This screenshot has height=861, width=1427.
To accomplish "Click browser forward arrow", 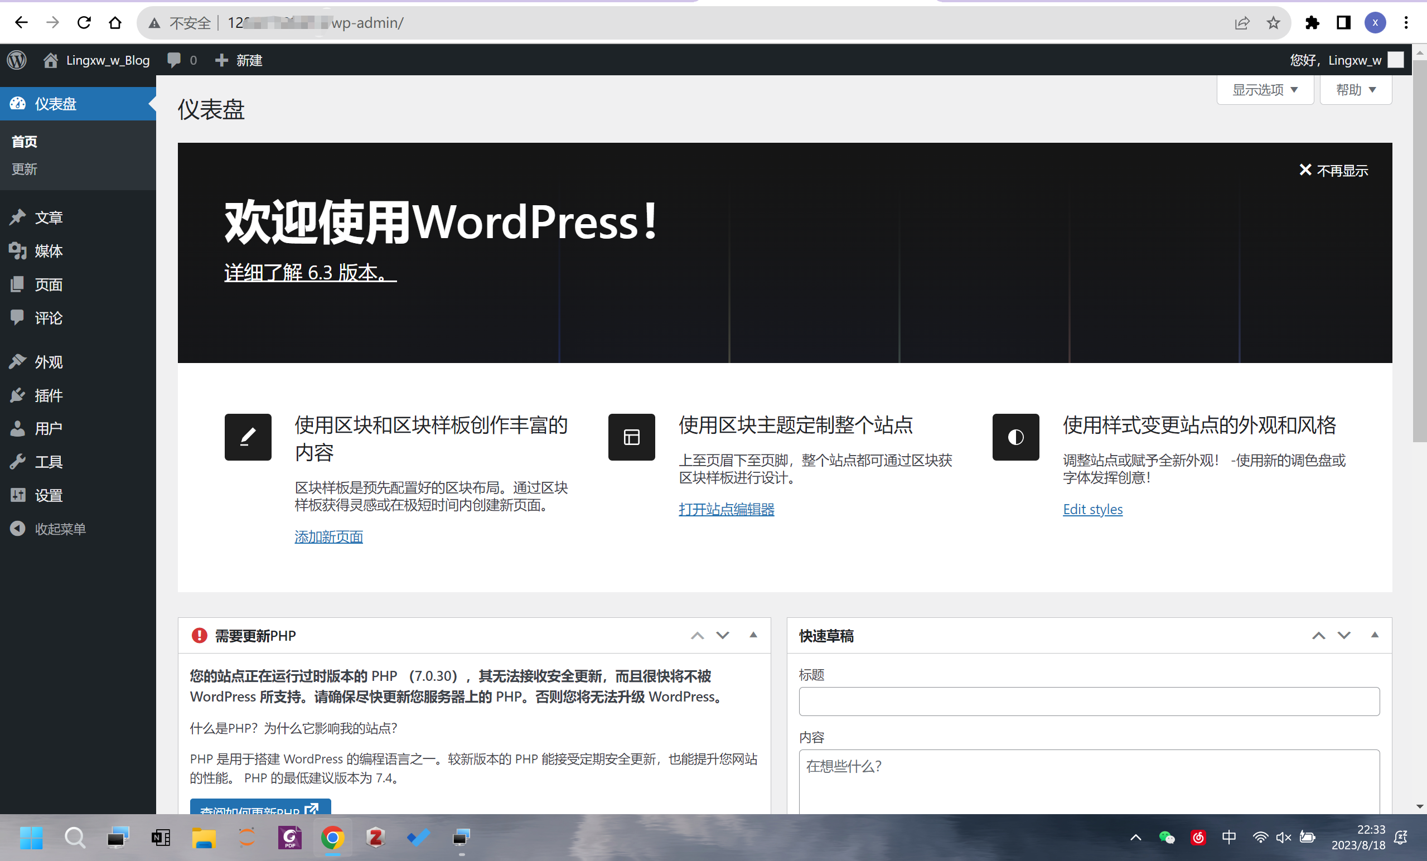I will pos(53,22).
